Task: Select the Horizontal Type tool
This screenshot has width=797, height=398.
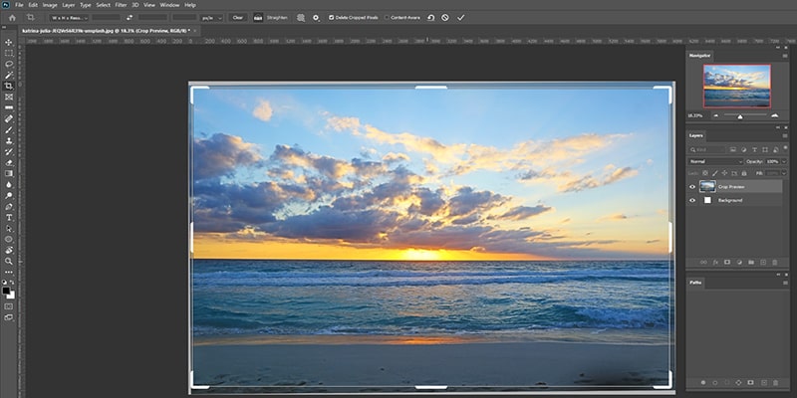Action: pos(9,218)
